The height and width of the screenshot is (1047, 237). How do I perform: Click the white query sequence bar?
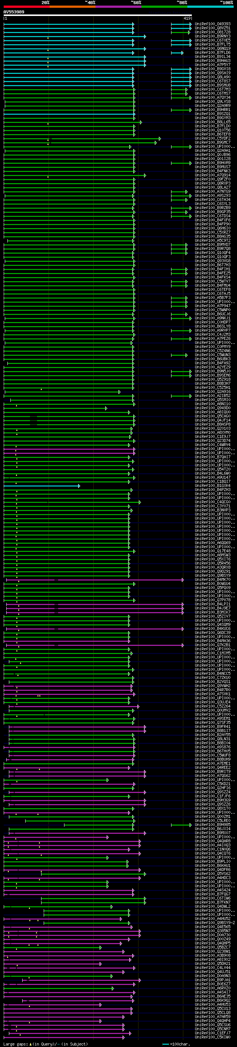tap(98, 16)
